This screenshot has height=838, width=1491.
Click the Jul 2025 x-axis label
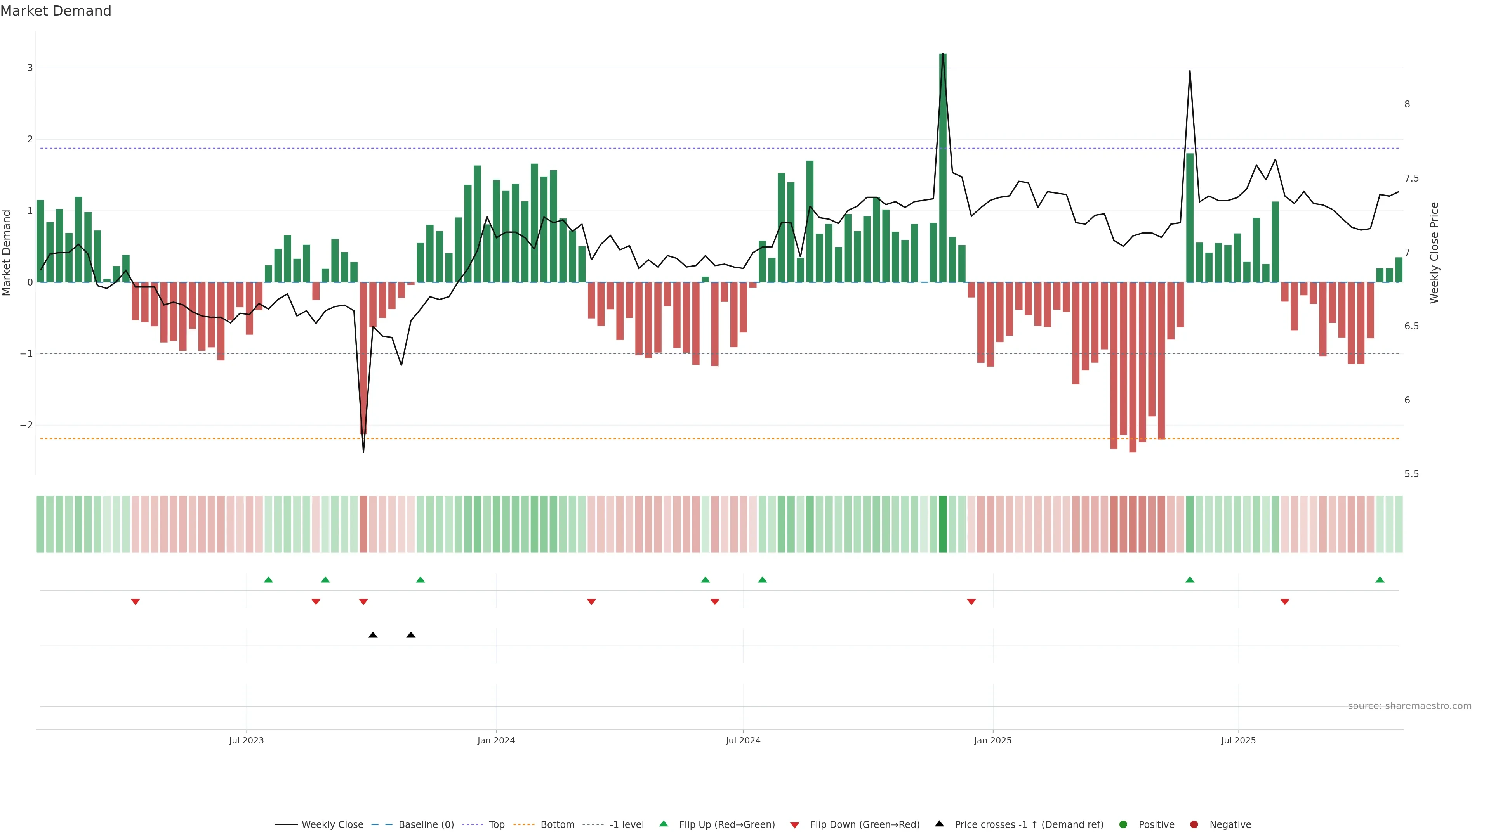point(1238,740)
